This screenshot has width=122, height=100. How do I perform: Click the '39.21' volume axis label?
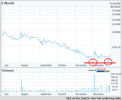pos(115,90)
